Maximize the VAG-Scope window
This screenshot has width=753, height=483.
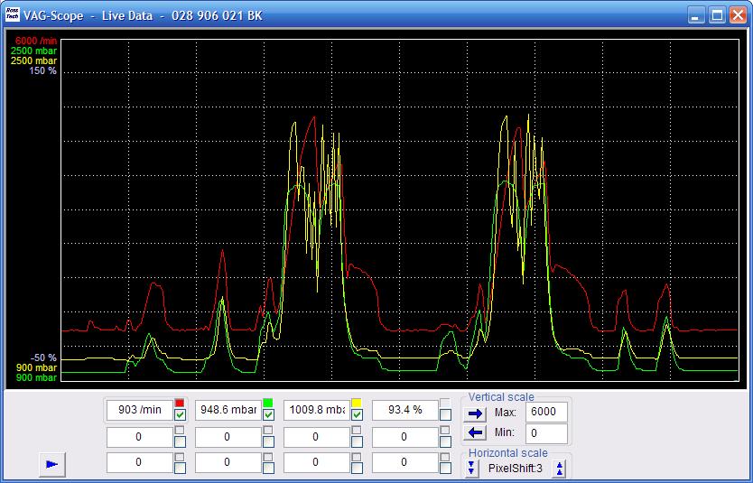click(x=717, y=15)
